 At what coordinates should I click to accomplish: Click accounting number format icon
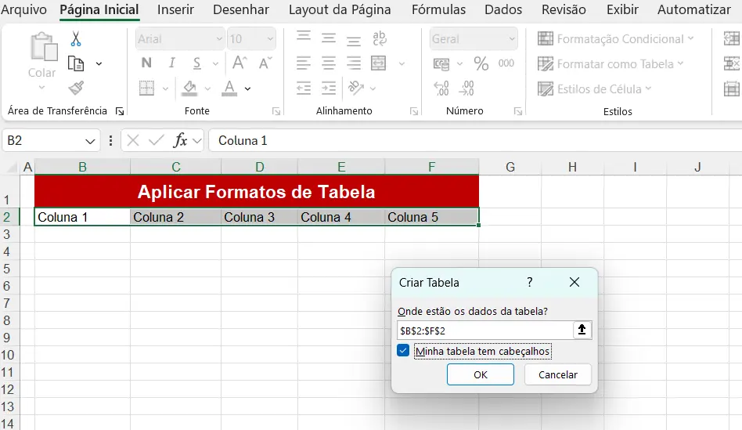441,63
